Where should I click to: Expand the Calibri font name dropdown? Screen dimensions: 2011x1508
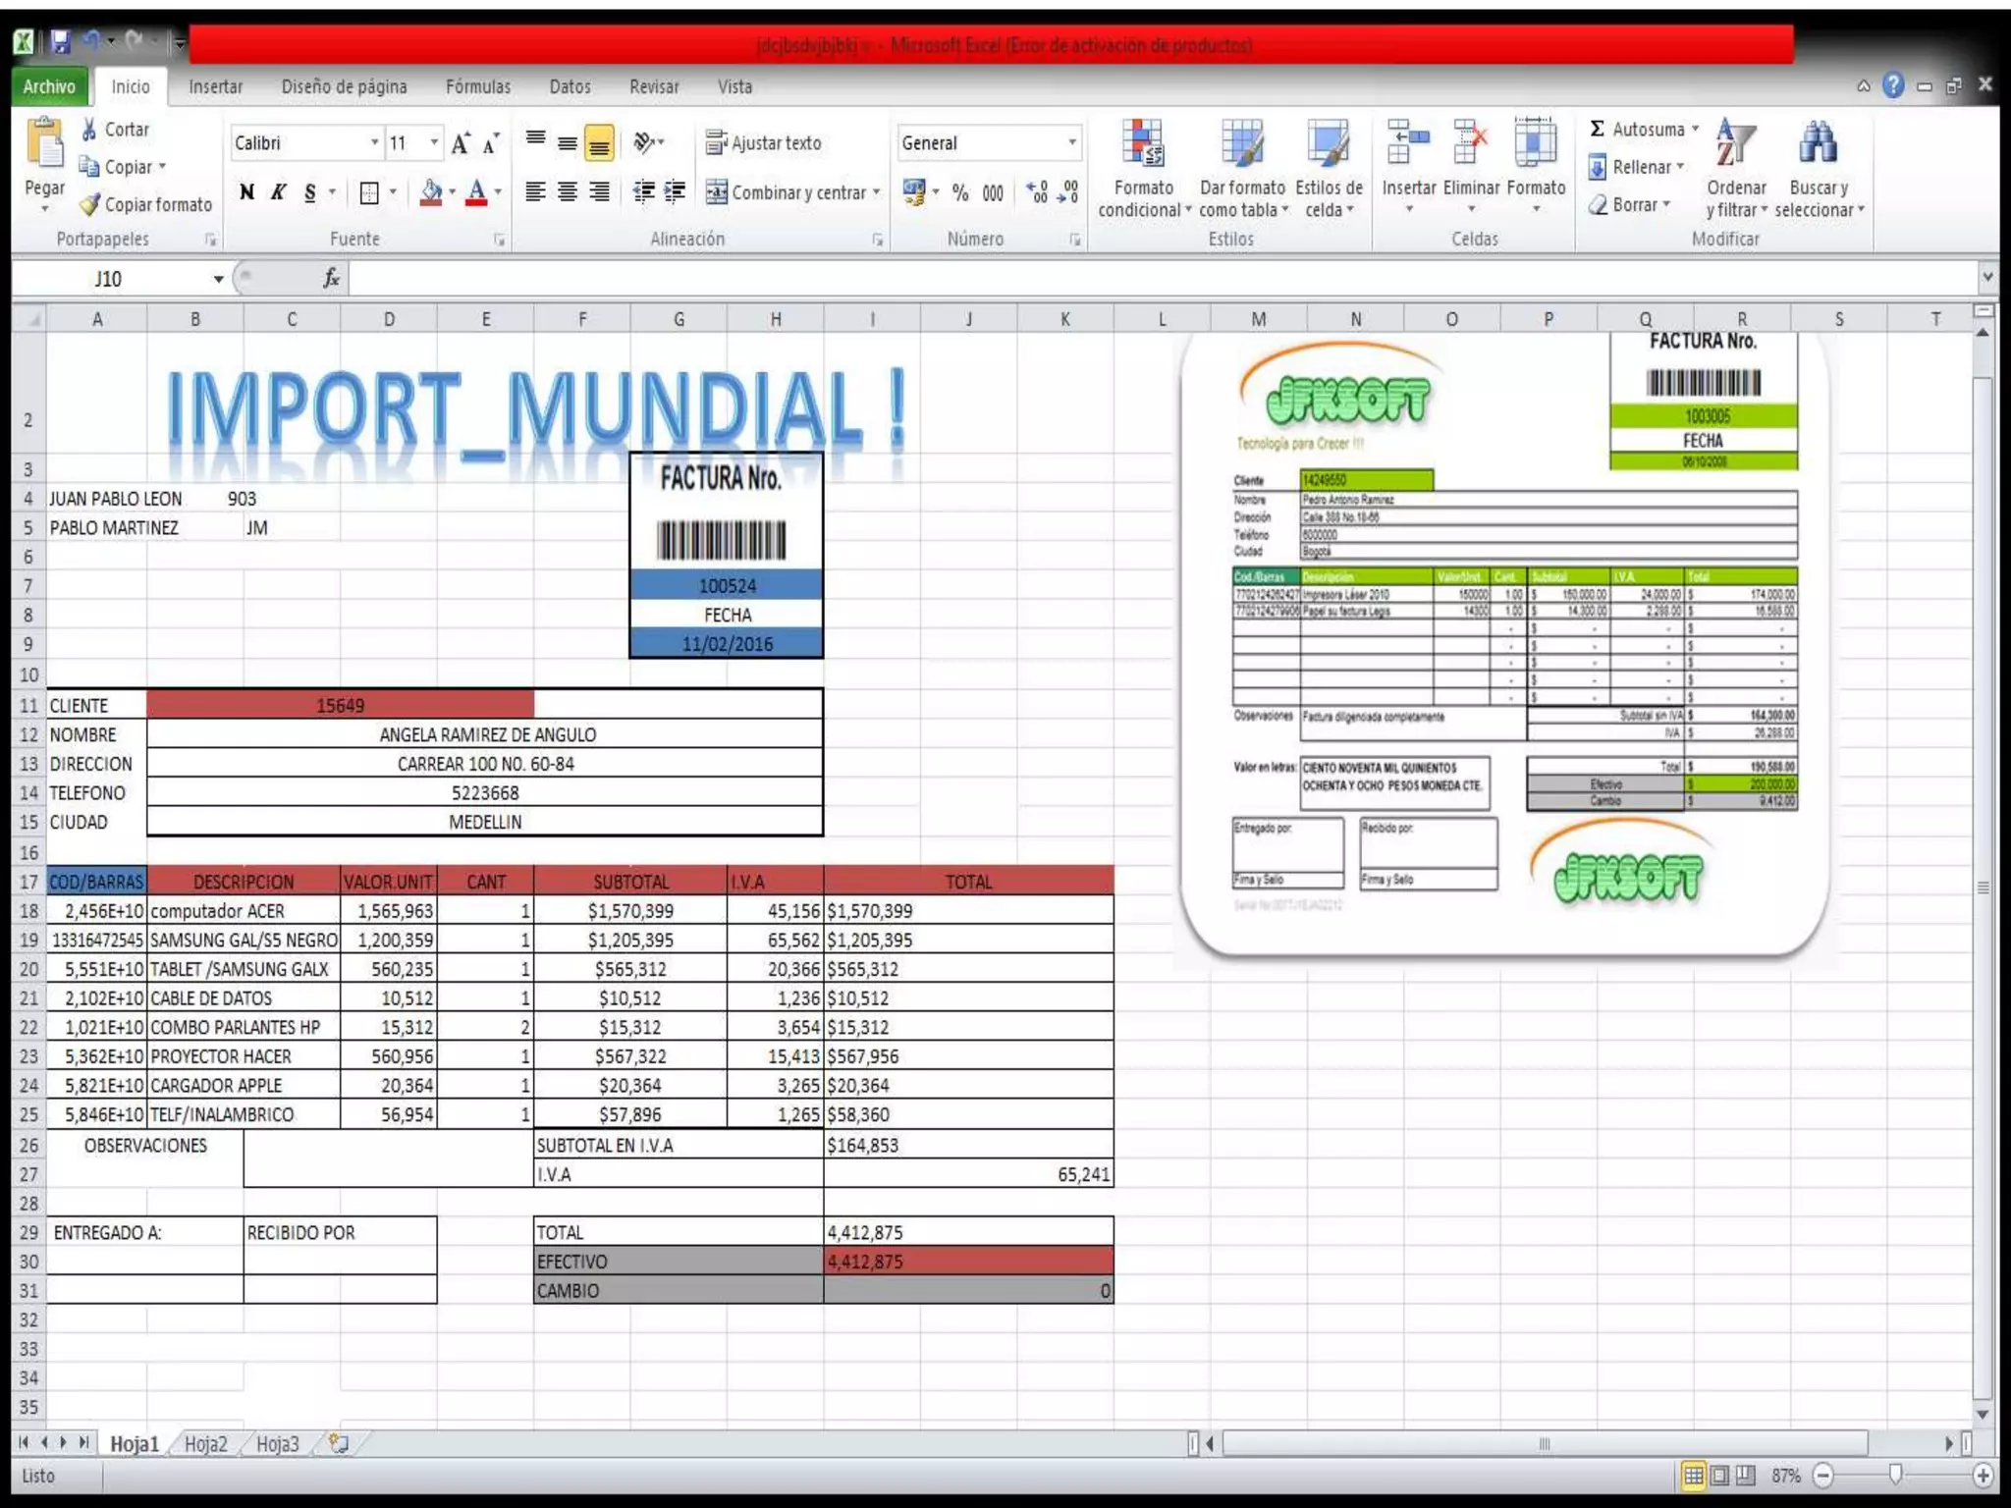point(374,143)
